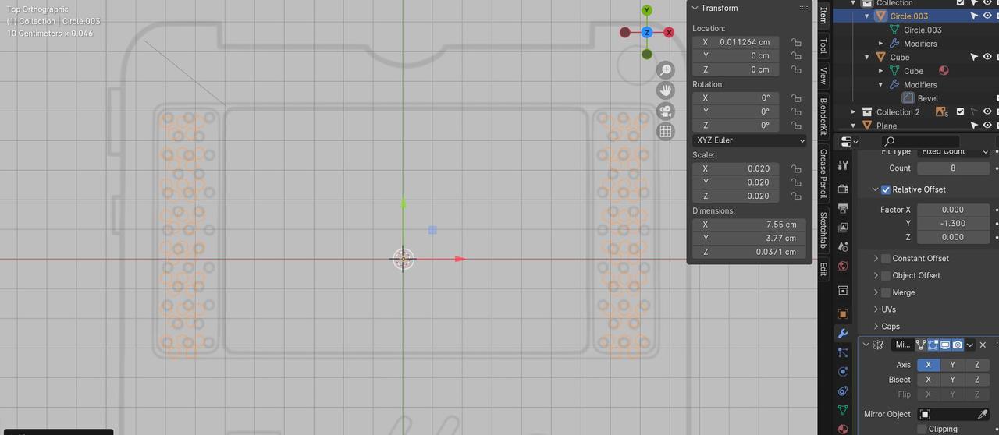Enable the Constant Offset checkbox
The image size is (999, 435).
pos(886,258)
